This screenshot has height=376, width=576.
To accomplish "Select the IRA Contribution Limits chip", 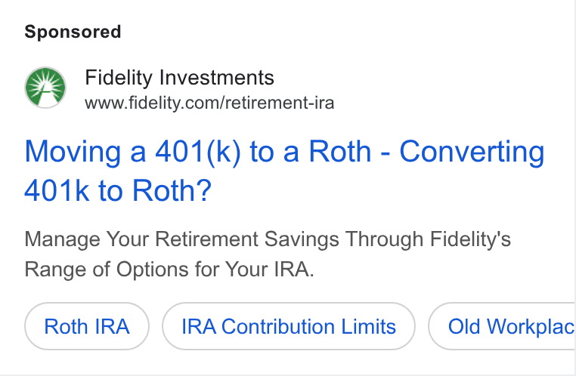I will pos(289,326).
